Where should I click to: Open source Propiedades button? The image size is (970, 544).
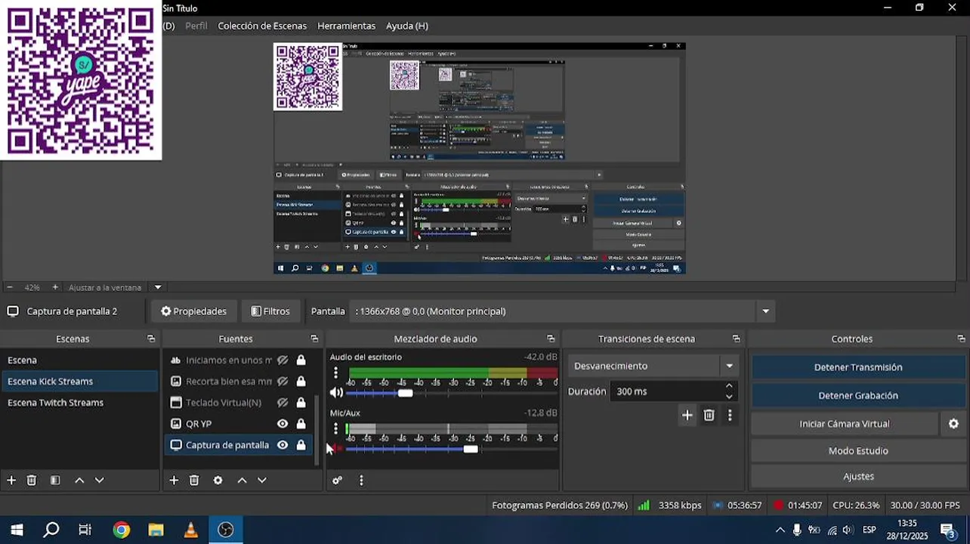pos(193,311)
